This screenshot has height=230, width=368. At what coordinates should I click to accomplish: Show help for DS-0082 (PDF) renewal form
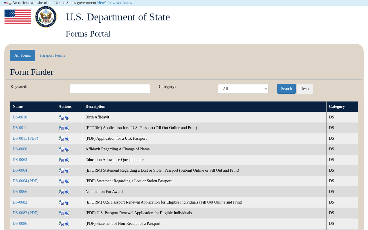point(67,213)
